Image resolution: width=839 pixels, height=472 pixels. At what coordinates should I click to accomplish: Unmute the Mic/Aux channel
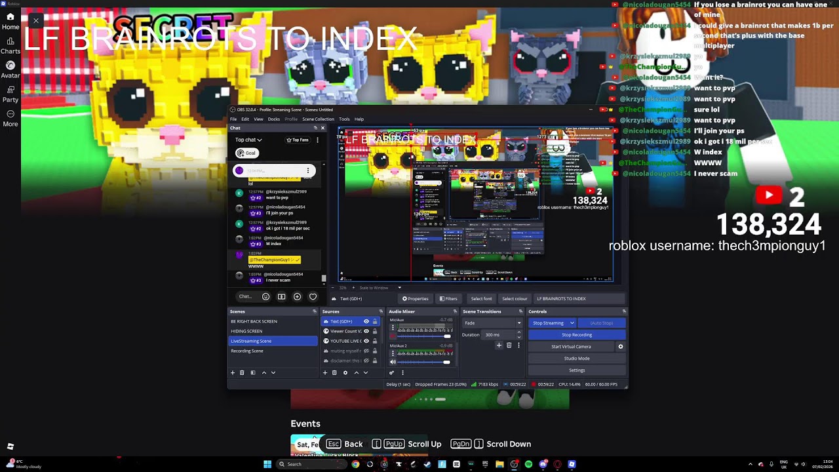393,337
